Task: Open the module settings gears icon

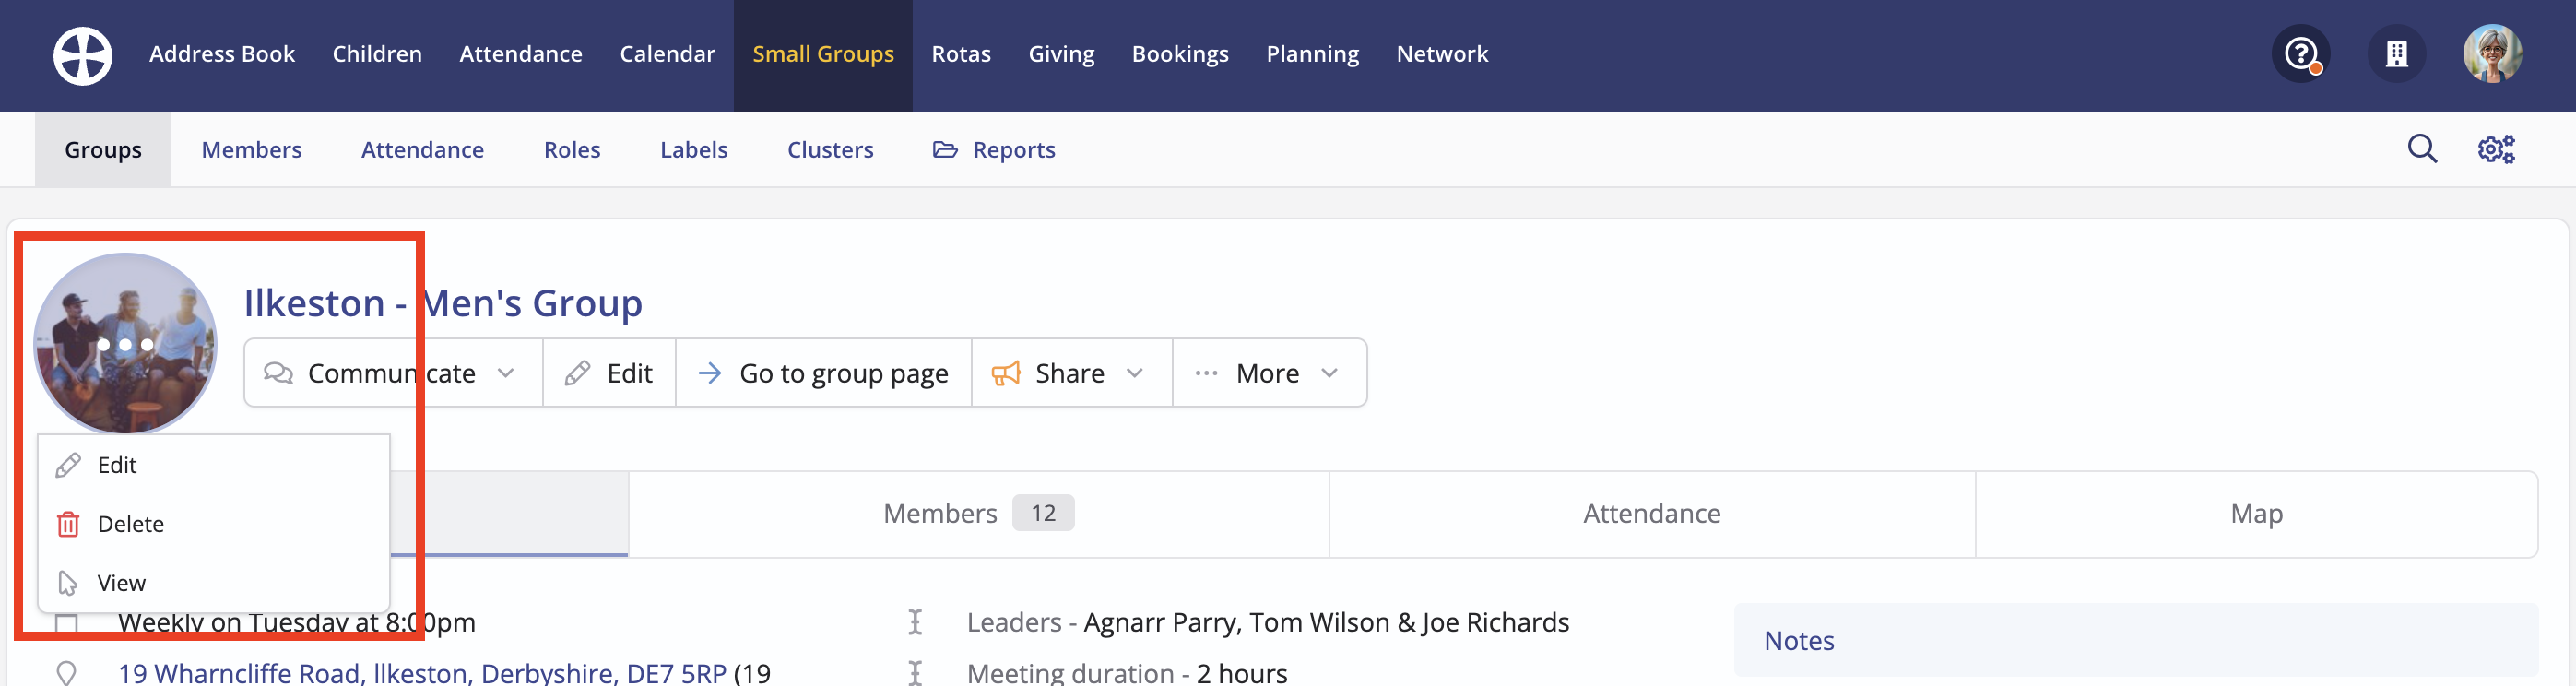Action: click(x=2495, y=149)
